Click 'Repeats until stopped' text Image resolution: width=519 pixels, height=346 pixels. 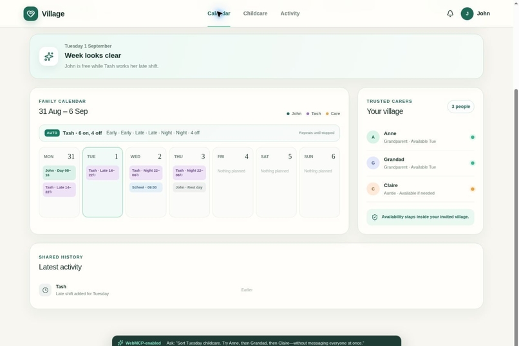click(316, 133)
